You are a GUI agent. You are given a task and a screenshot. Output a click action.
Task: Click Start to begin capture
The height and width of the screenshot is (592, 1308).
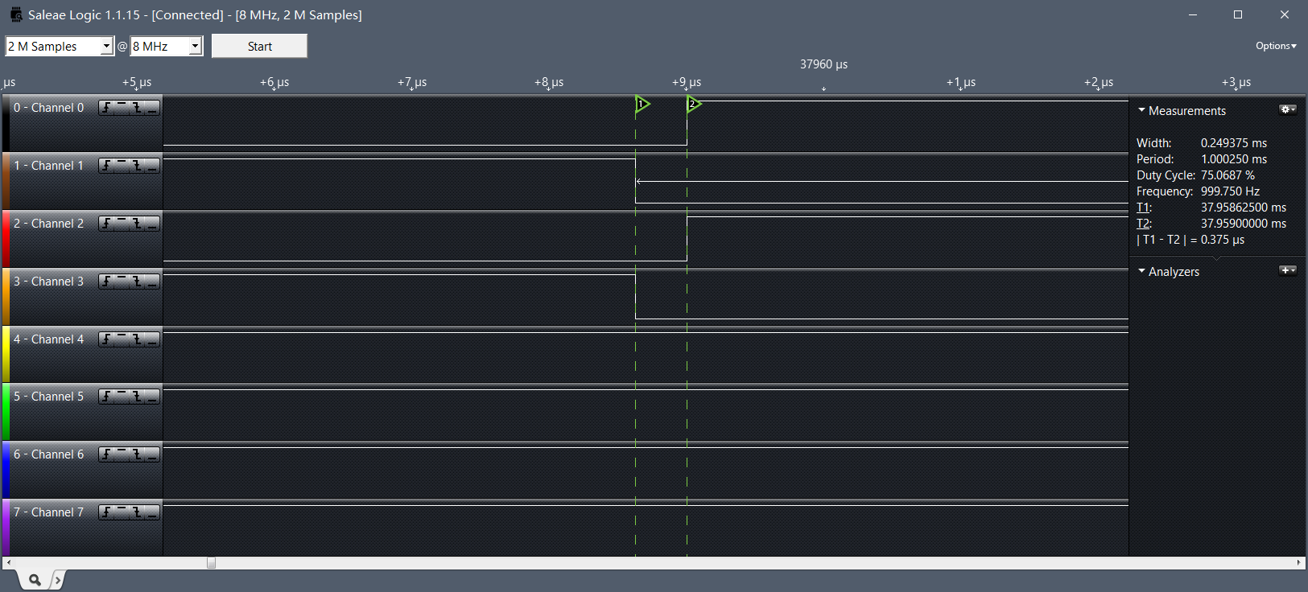coord(259,46)
